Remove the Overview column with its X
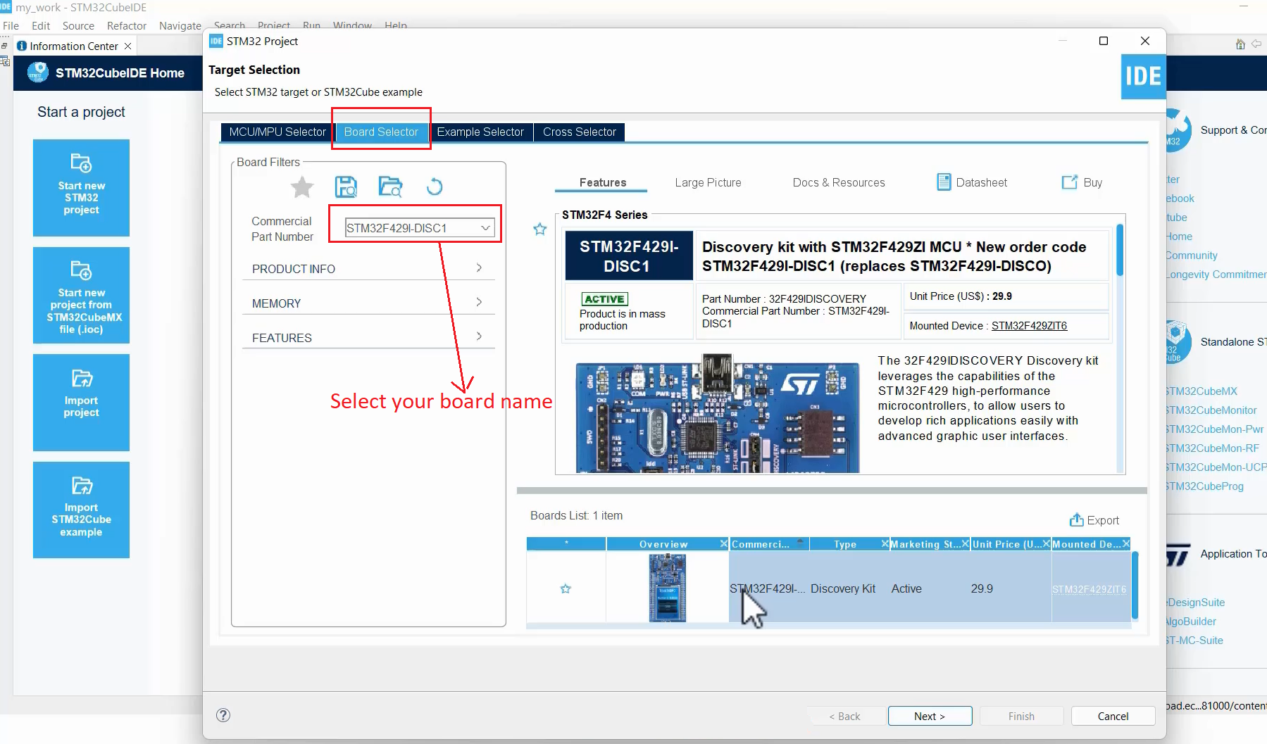1267x744 pixels. pos(723,544)
